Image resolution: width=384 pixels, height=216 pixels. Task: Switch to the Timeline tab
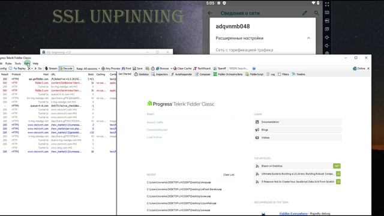[298, 74]
